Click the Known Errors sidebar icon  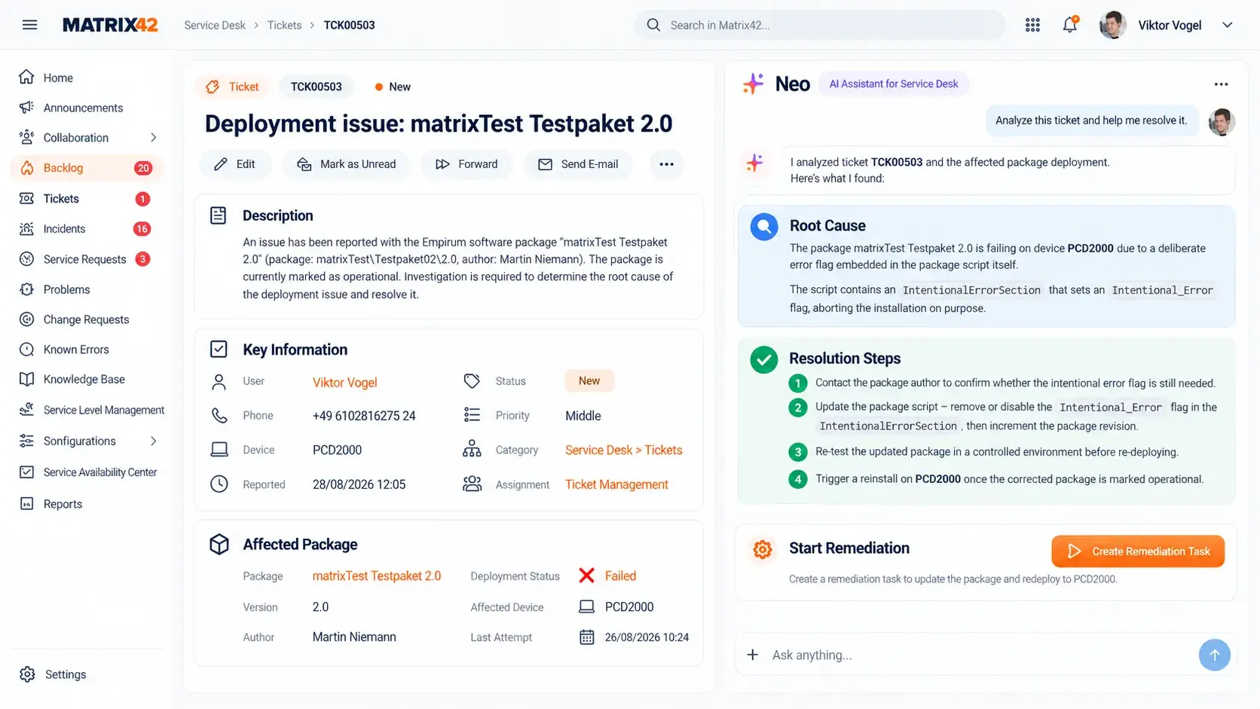click(27, 350)
